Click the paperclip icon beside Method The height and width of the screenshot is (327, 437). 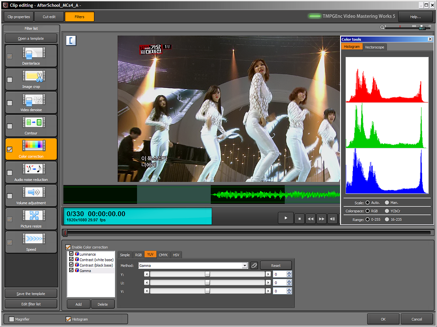coord(254,266)
